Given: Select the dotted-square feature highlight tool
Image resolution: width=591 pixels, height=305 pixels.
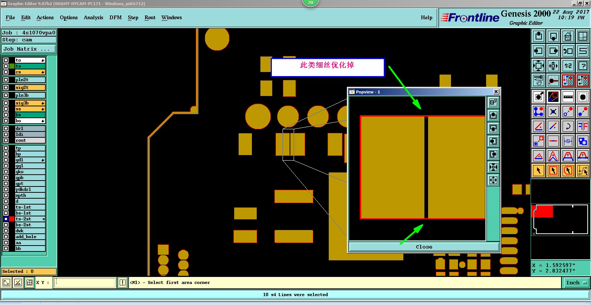Looking at the screenshot, I should [583, 97].
